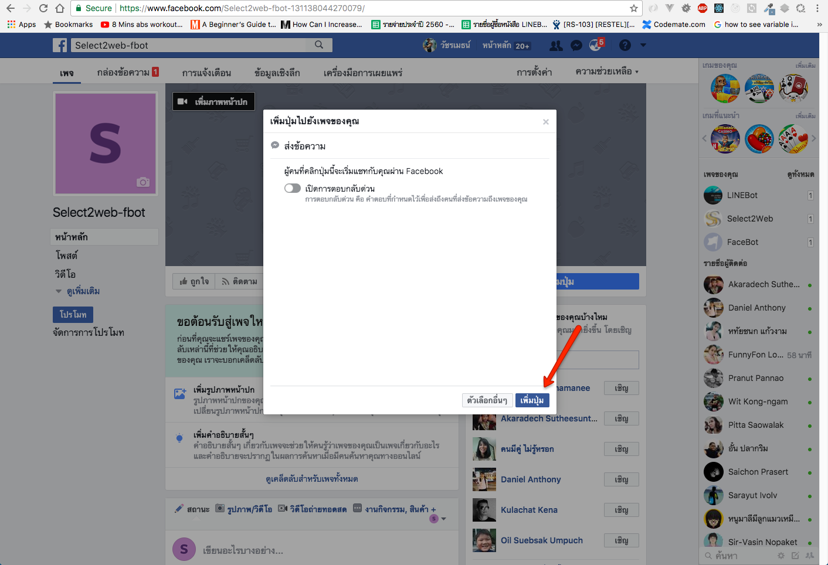The image size is (828, 565).
Task: Open the เครื่องมือการเผยแพร่ tab
Action: pyautogui.click(x=363, y=73)
